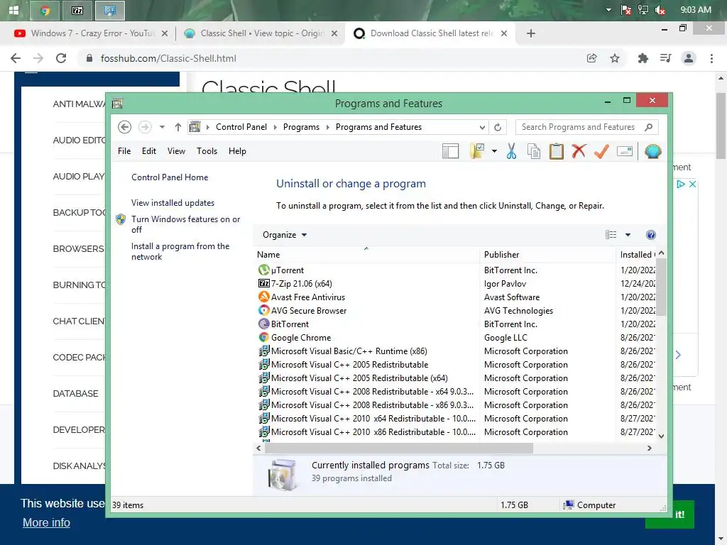Open the Help menu
This screenshot has width=727, height=545.
click(x=237, y=151)
